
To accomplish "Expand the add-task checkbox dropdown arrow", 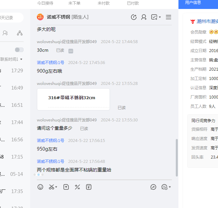I will click(160, 17).
